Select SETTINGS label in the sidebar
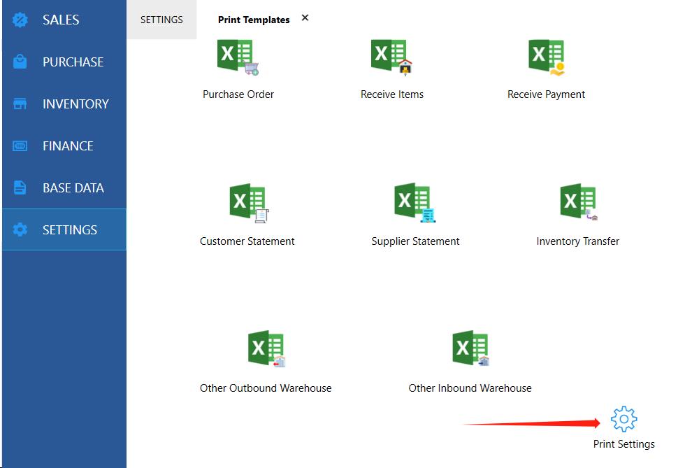The image size is (692, 468). 70,229
